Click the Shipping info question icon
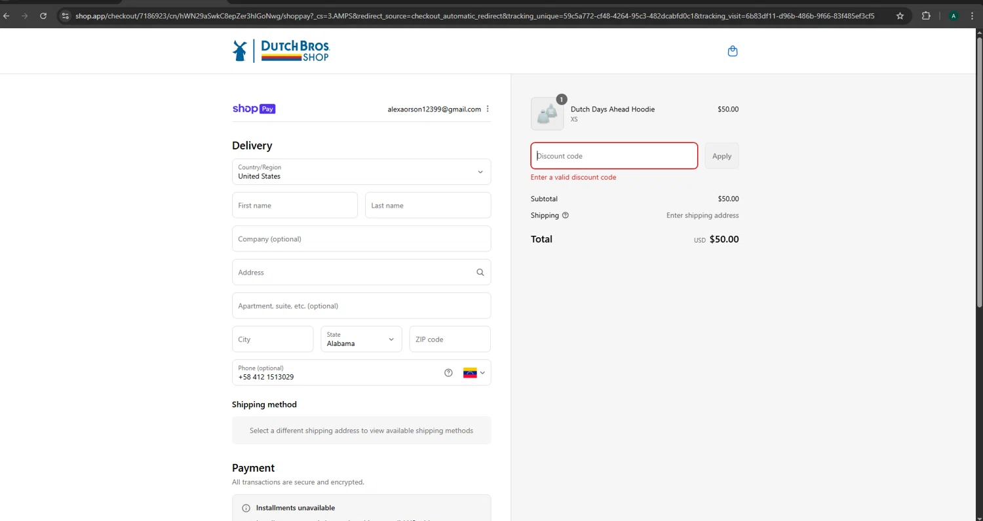Viewport: 983px width, 521px height. (x=566, y=216)
